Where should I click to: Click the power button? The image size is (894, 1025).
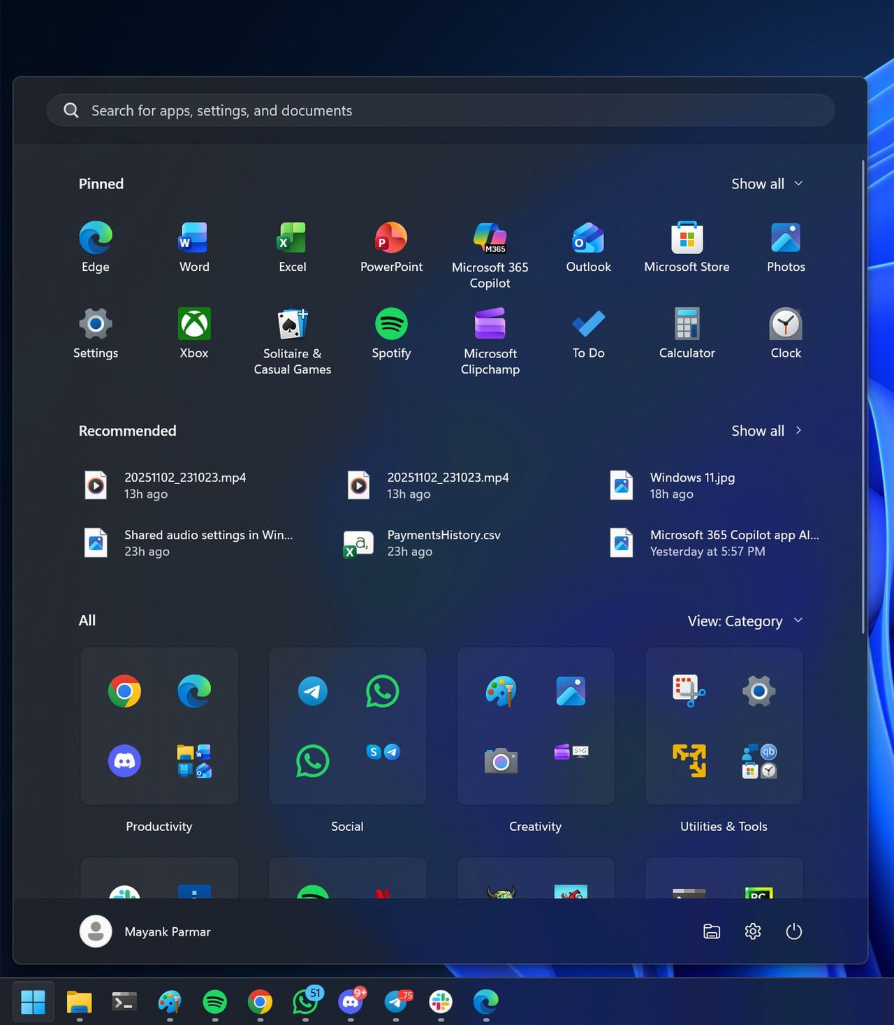point(794,931)
